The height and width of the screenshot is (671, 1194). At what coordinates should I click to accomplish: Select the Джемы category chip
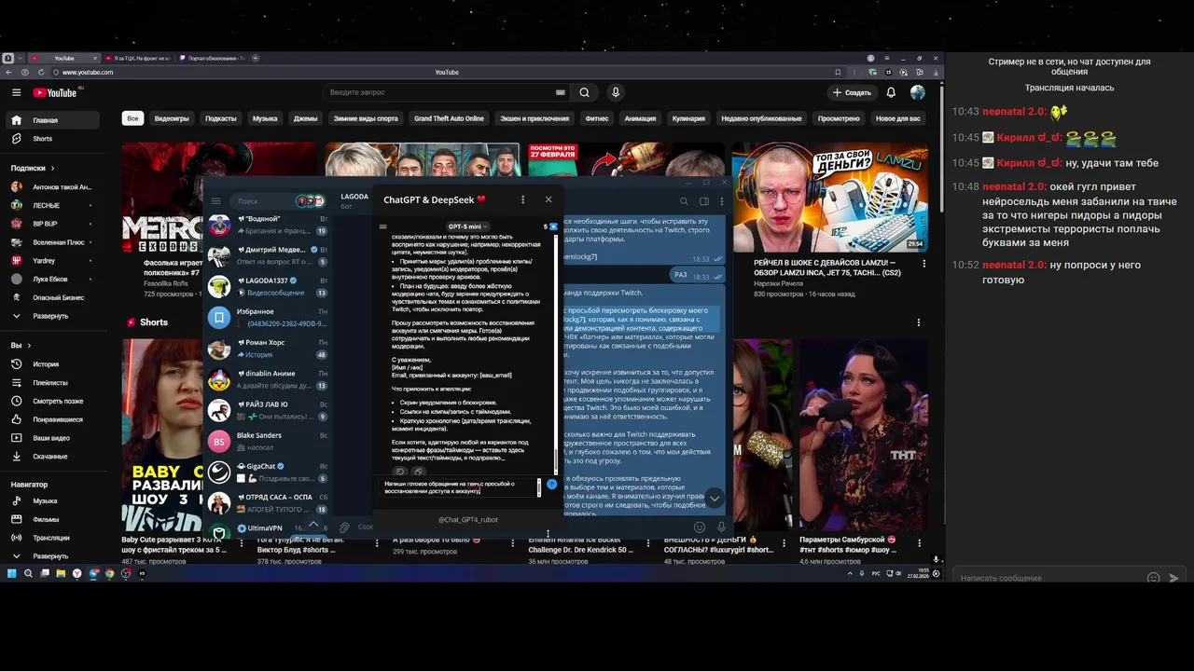[305, 118]
